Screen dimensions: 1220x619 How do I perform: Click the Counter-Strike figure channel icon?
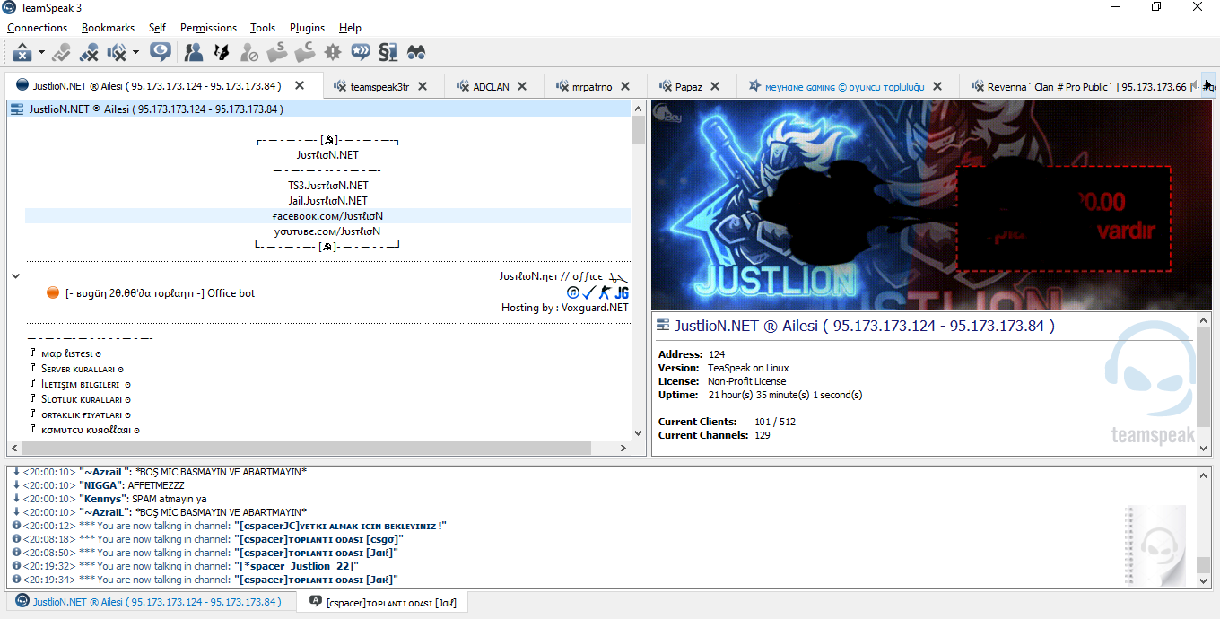[606, 292]
